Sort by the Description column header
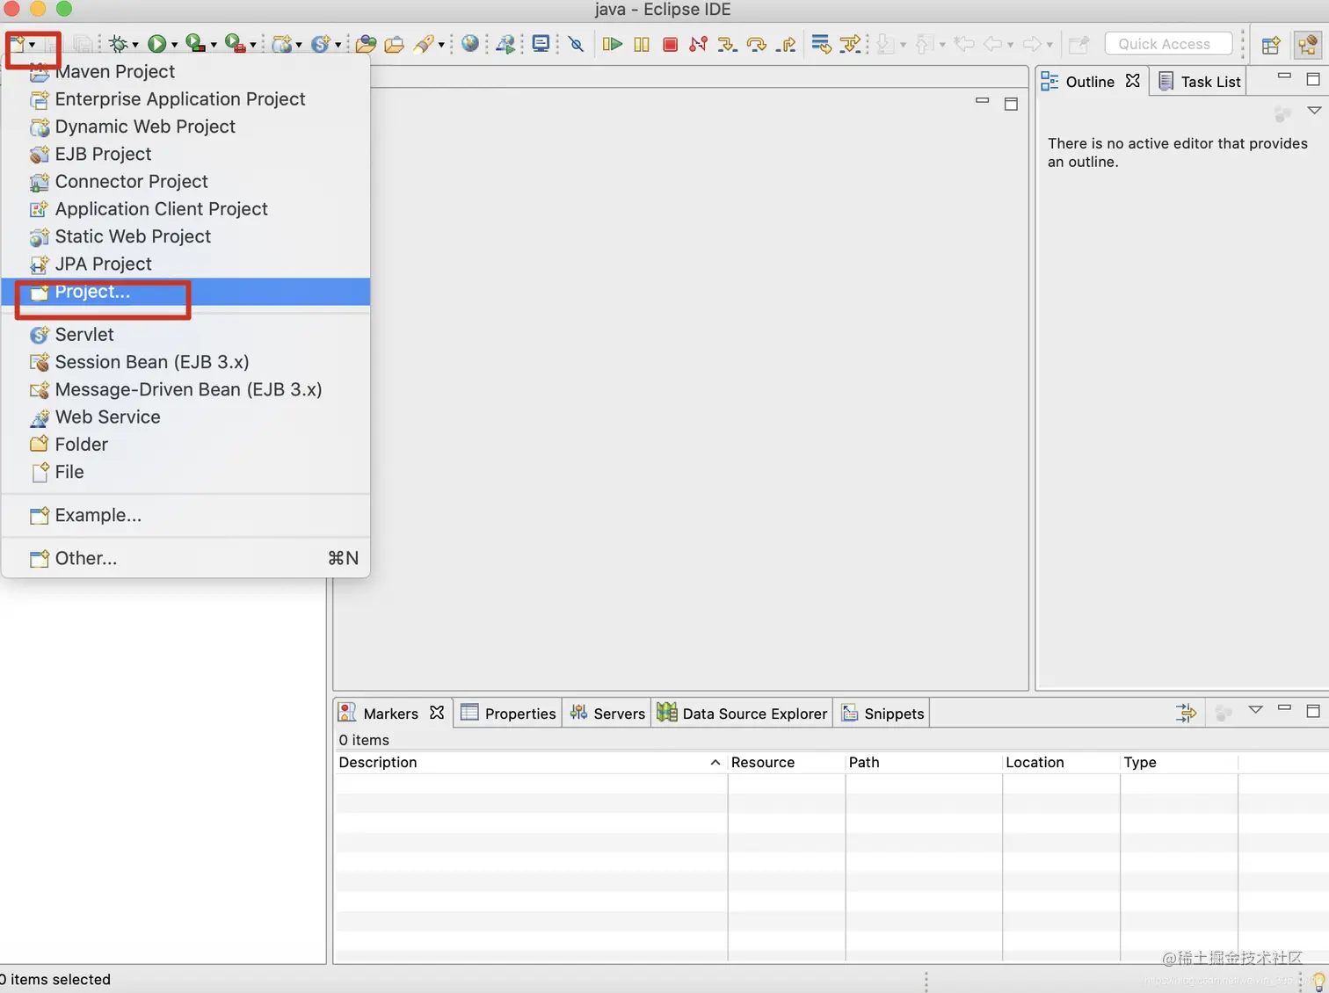The height and width of the screenshot is (993, 1329). 531,763
